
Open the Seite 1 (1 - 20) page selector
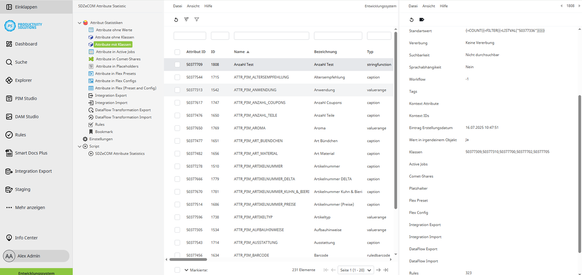coord(355,270)
